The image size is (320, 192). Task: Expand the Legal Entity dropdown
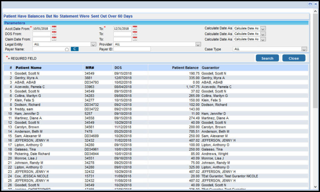[x=93, y=44]
